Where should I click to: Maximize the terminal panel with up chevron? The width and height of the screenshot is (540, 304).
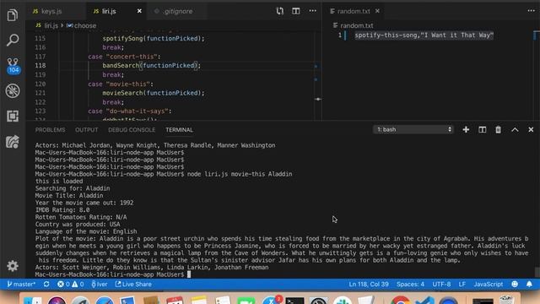click(x=515, y=129)
